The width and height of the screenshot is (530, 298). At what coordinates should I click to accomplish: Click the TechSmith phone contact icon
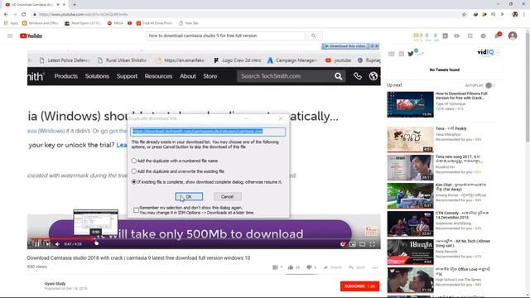(x=358, y=76)
